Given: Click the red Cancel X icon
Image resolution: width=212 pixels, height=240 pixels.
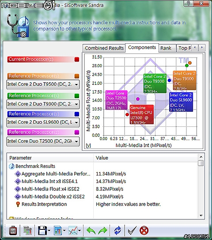Looking at the screenshot, I should 144,231.
